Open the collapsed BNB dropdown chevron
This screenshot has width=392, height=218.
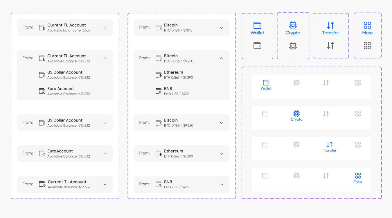222,184
